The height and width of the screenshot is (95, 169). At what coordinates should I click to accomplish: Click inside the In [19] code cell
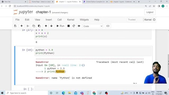[x=93, y=52]
